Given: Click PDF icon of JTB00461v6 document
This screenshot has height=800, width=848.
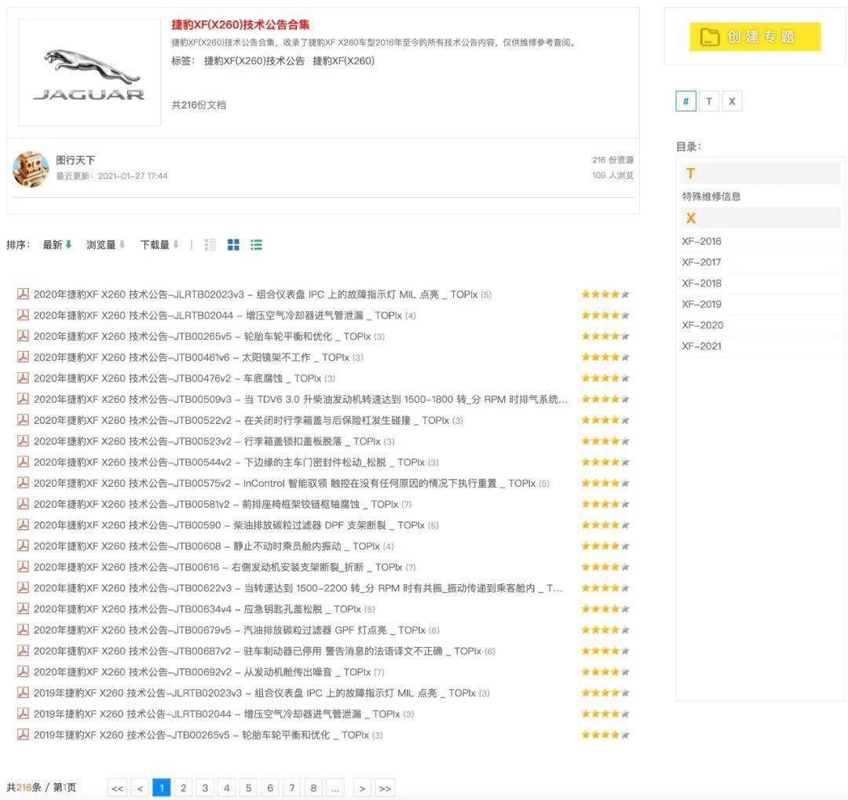Looking at the screenshot, I should [23, 357].
